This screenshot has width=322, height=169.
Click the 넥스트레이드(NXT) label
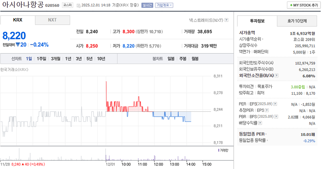point(206,20)
